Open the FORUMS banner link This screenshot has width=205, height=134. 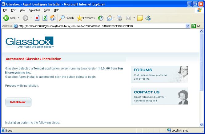coord(159,74)
